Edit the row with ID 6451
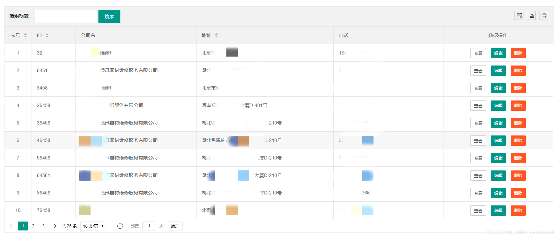This screenshot has width=557, height=238. coord(498,71)
